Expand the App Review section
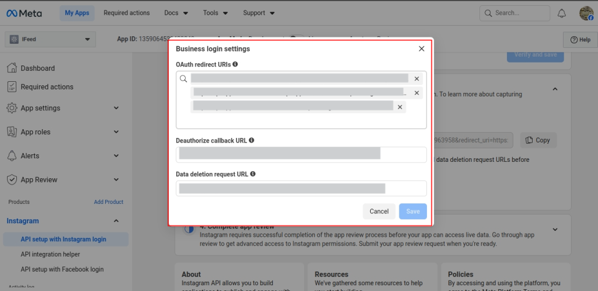Viewport: 598px width, 291px height. pyautogui.click(x=116, y=179)
